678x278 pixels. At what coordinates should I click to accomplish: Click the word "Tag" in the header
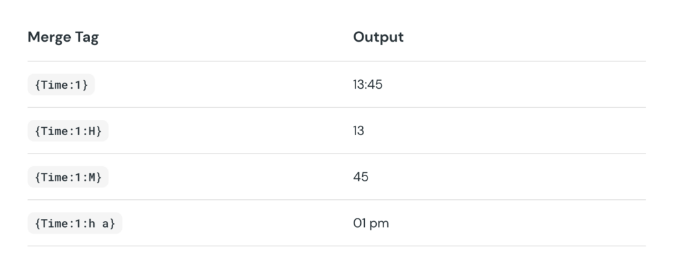coord(86,38)
